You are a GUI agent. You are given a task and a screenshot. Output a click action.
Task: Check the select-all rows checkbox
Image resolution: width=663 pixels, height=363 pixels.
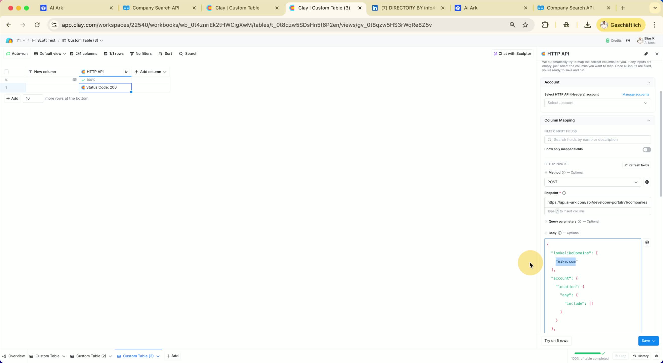pos(7,72)
